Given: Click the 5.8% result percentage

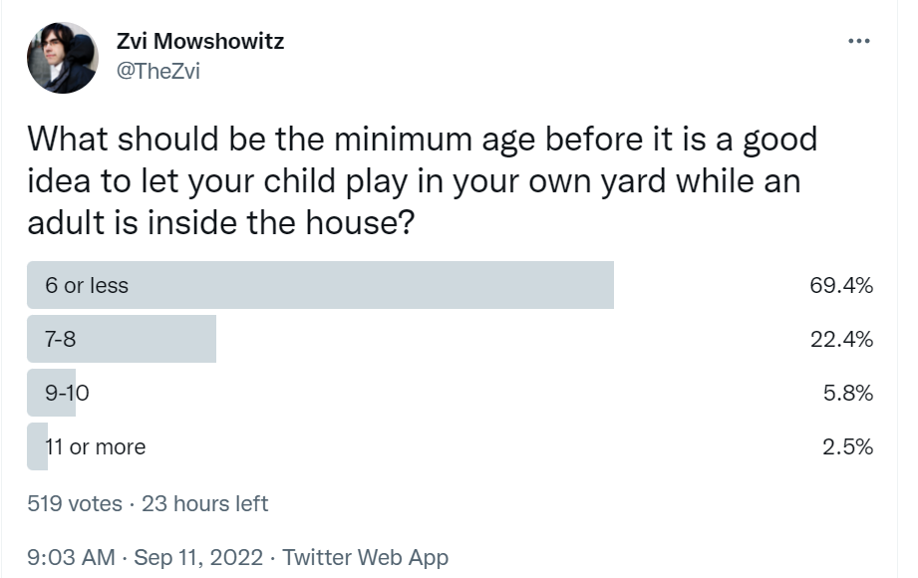Looking at the screenshot, I should pyautogui.click(x=848, y=393).
